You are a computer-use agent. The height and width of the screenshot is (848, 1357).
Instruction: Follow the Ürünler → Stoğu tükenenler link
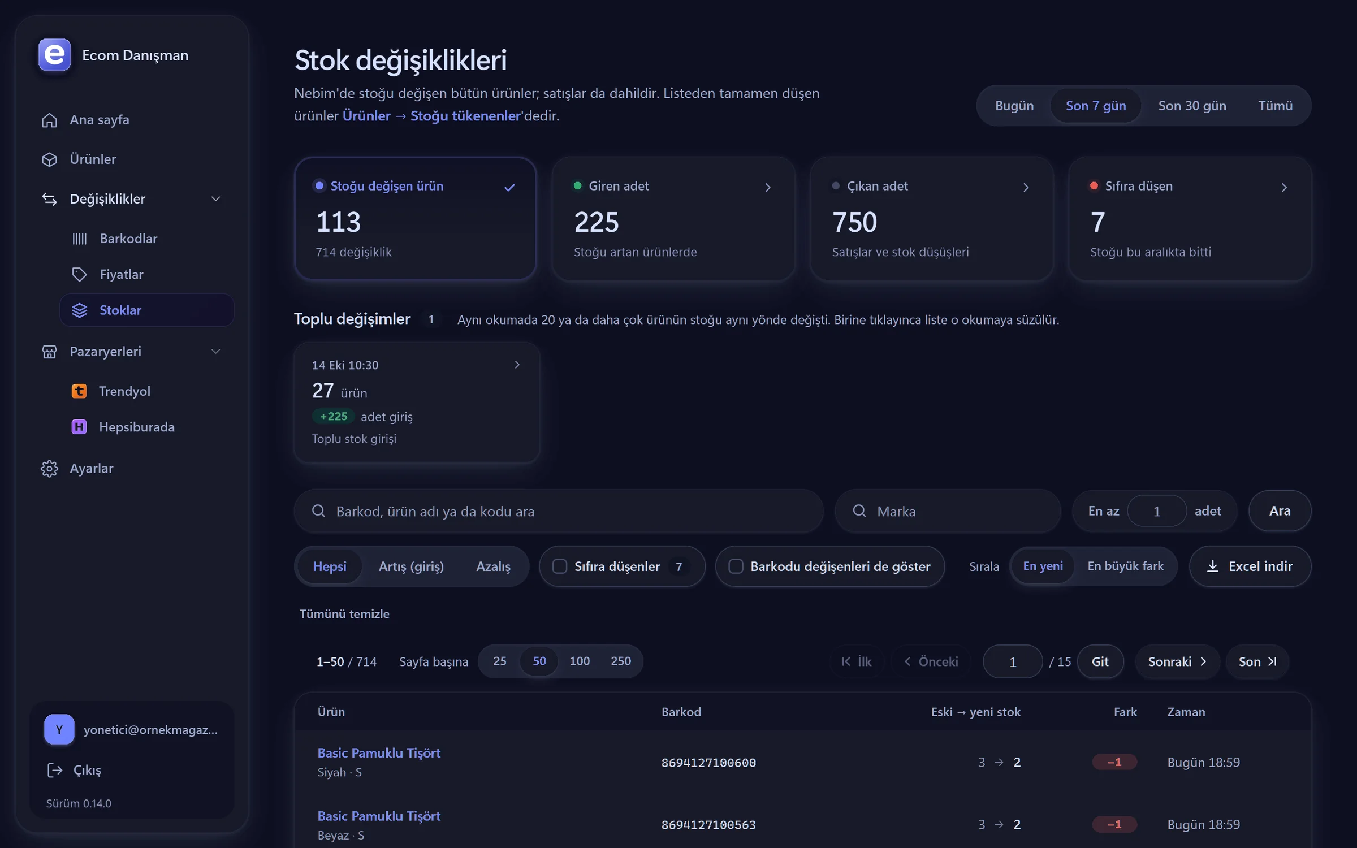point(432,116)
